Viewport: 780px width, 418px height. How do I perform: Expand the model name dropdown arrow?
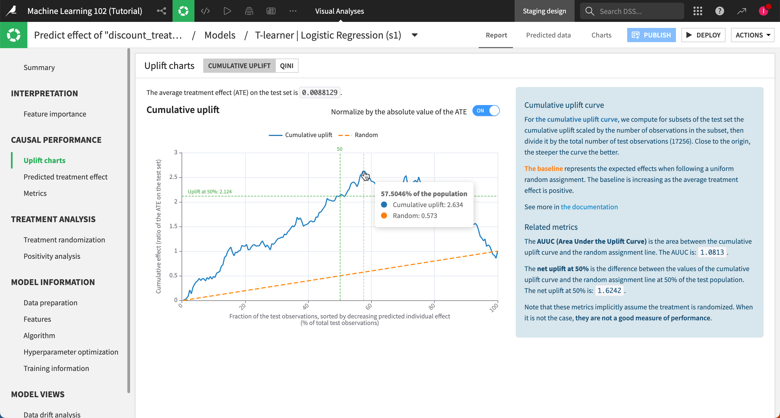(x=415, y=35)
